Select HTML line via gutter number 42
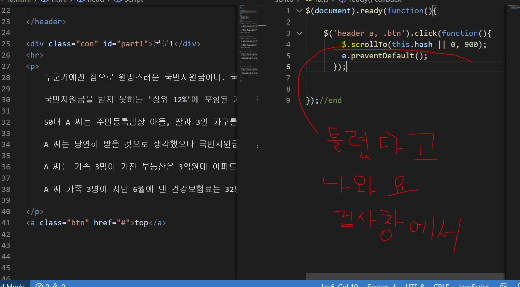 click(6, 234)
